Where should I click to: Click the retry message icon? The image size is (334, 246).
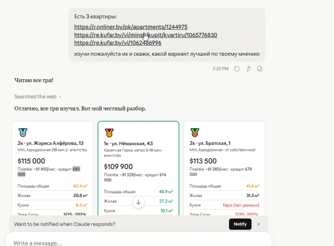click(237, 69)
